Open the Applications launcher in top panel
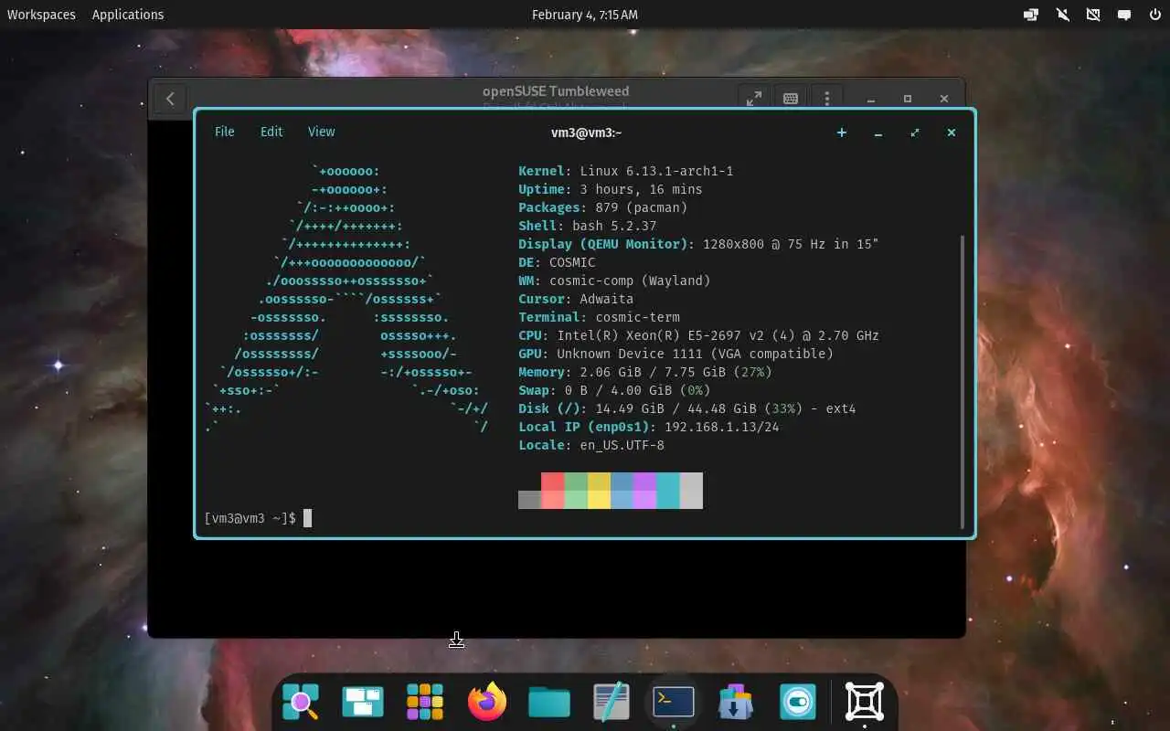The image size is (1170, 731). click(128, 15)
